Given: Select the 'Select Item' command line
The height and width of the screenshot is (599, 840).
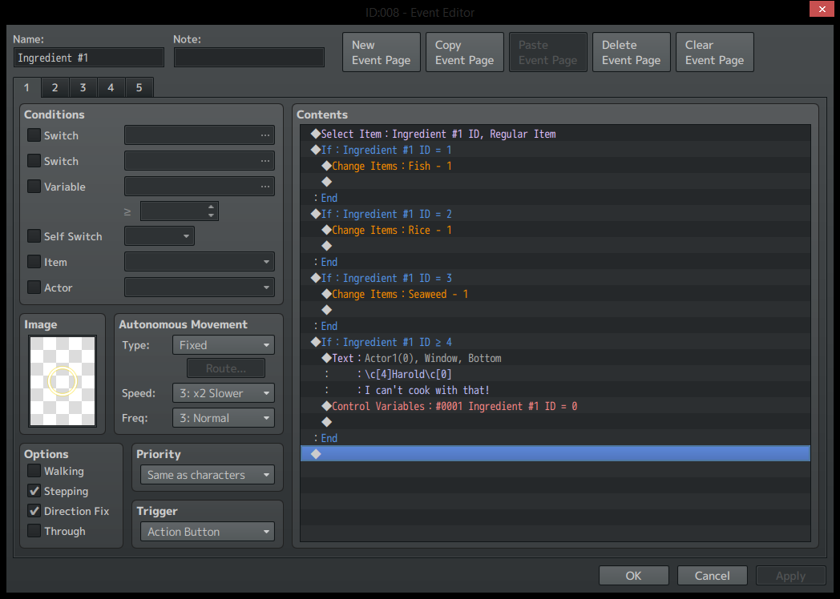Looking at the screenshot, I should [555, 134].
